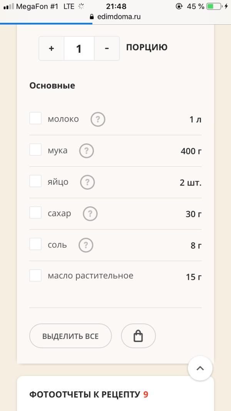Open help icon next to сахар
Screen dimensions: 231x411
[90, 214]
